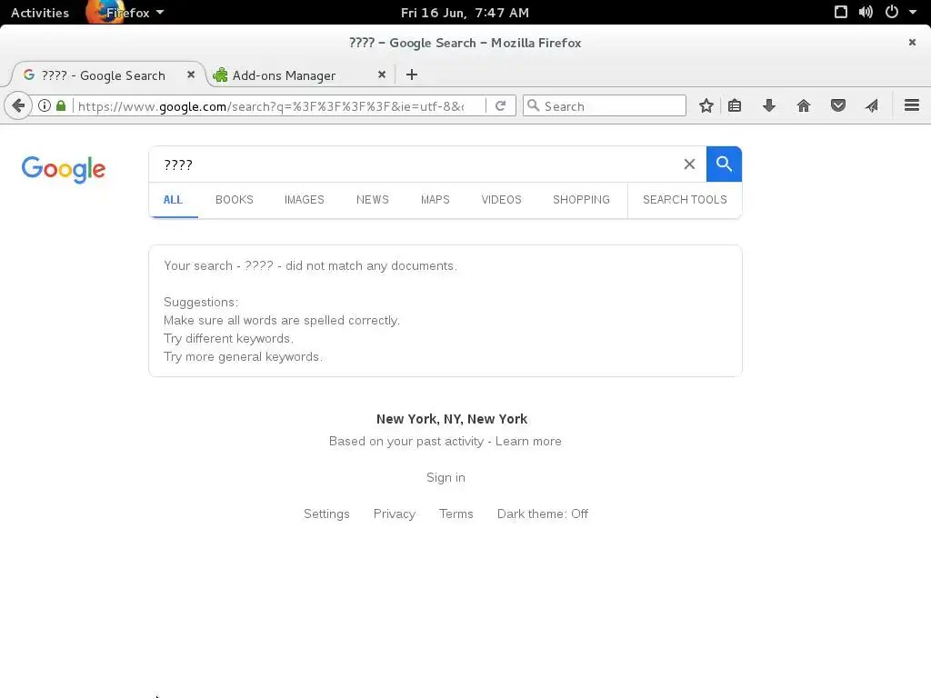Click the green padlock security icon
This screenshot has width=931, height=698.
pos(61,105)
